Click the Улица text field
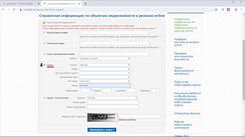 (x=105, y=85)
